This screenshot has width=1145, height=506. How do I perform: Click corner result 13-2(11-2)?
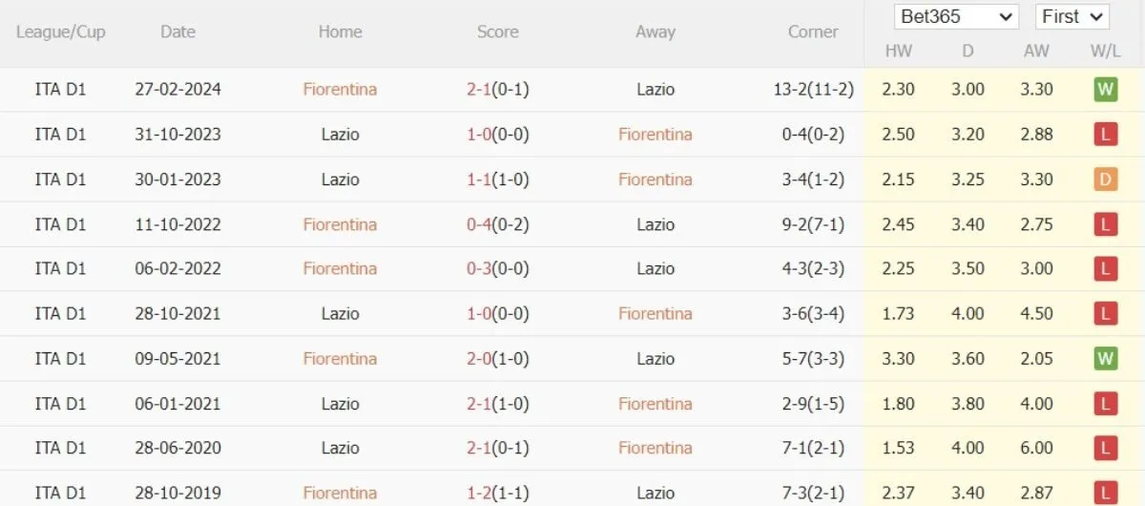813,90
